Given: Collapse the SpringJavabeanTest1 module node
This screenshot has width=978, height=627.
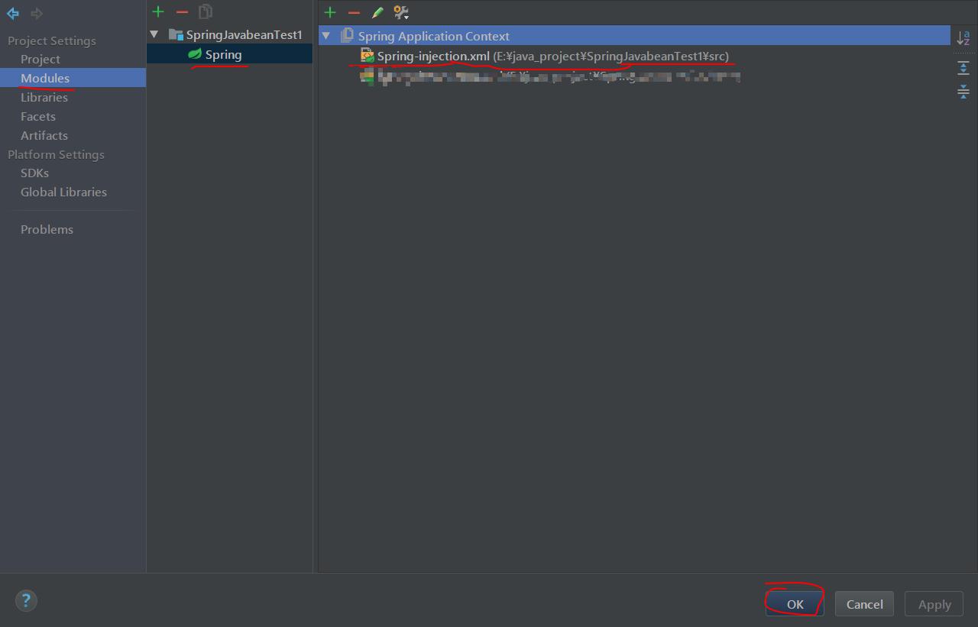Looking at the screenshot, I should click(154, 34).
